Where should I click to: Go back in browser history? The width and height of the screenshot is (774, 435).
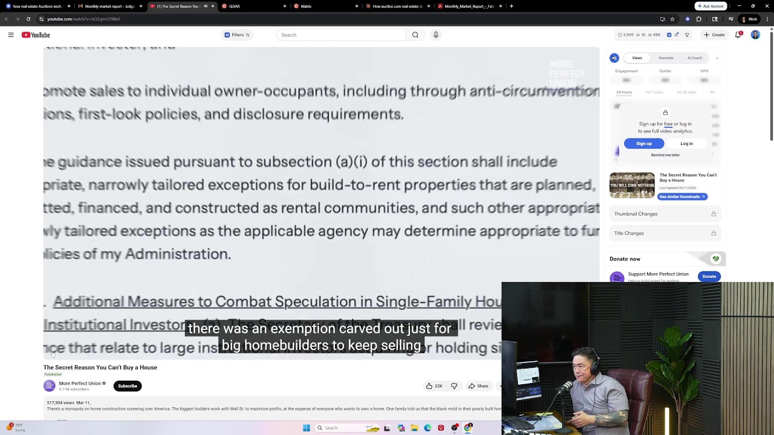[7, 19]
